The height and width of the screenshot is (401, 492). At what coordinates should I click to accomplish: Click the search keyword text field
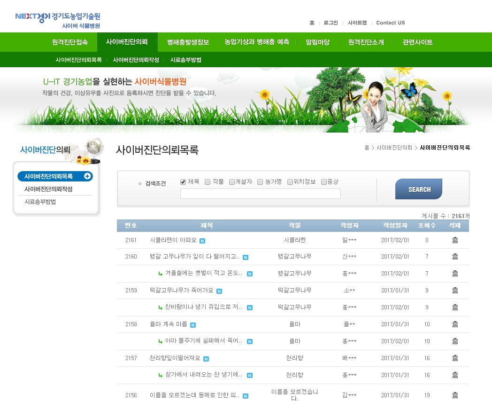pos(260,194)
